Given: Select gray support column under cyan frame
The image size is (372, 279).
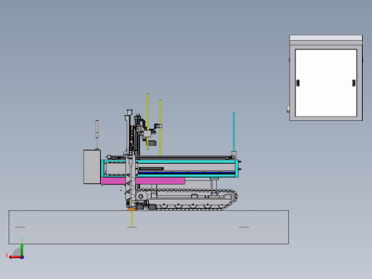Looking at the screenshot, I should 214,184.
